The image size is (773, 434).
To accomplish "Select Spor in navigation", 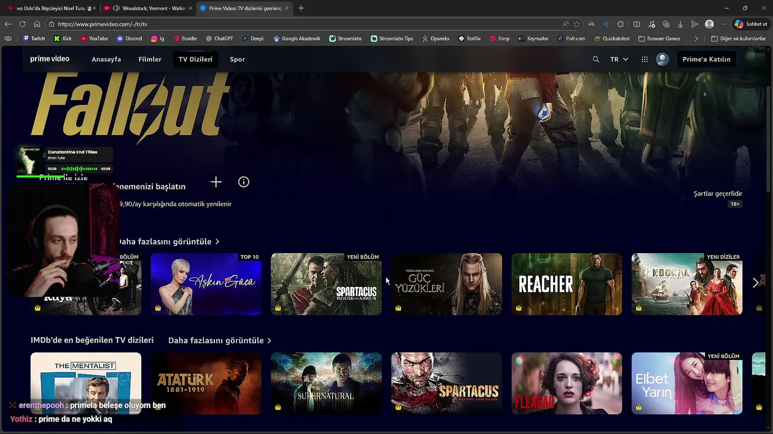I will pos(237,59).
